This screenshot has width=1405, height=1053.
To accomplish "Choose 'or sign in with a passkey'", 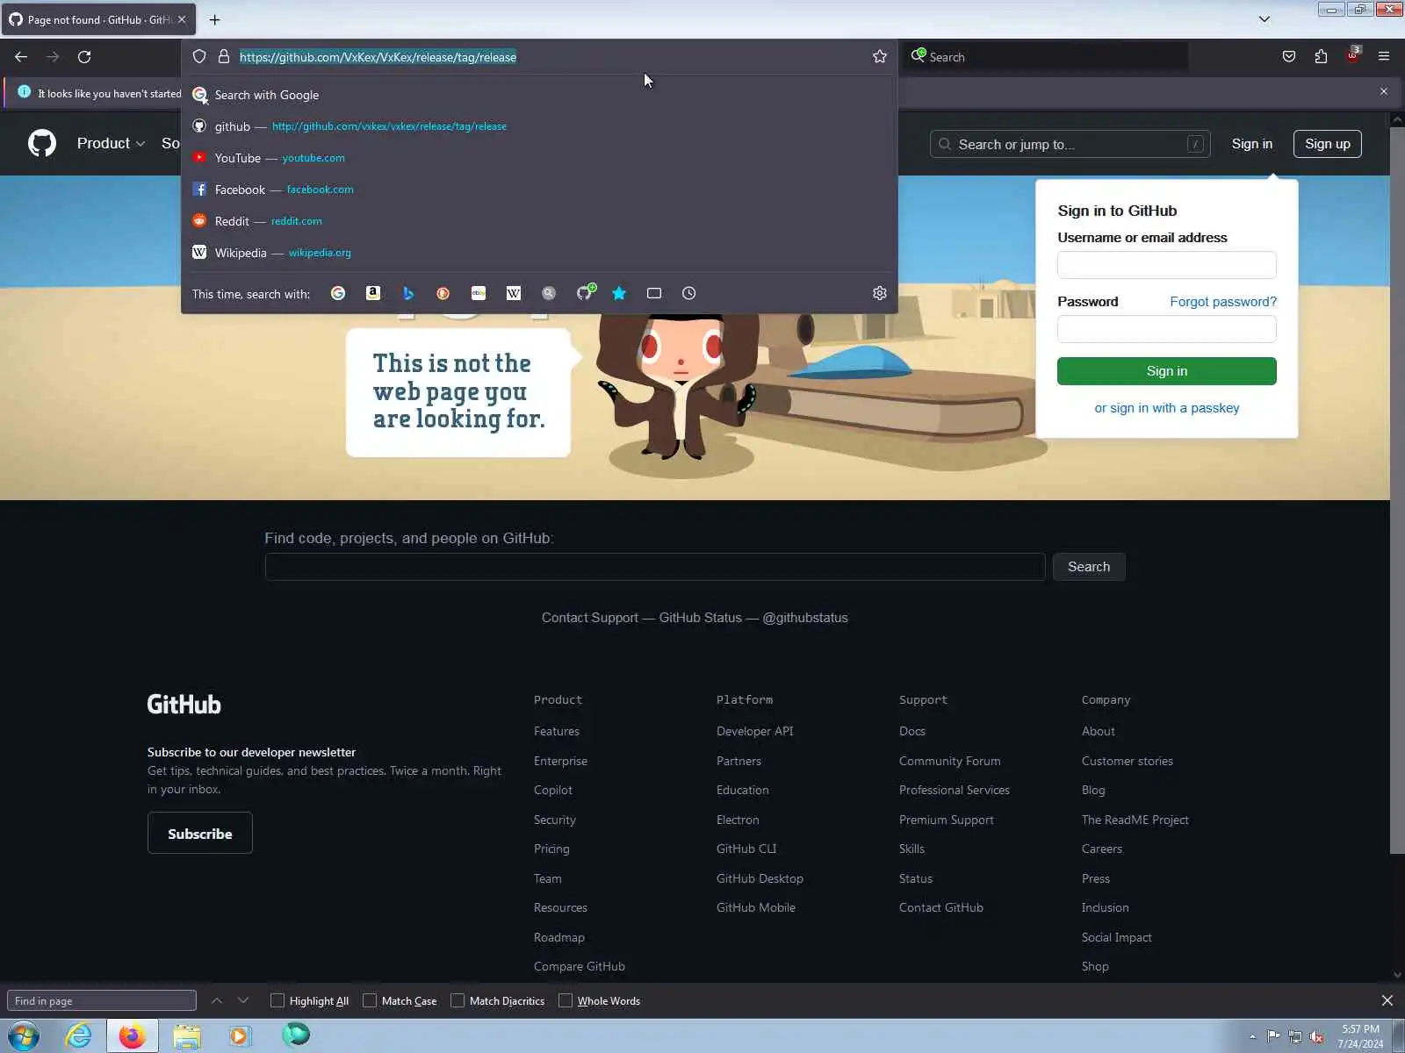I will click(x=1166, y=408).
